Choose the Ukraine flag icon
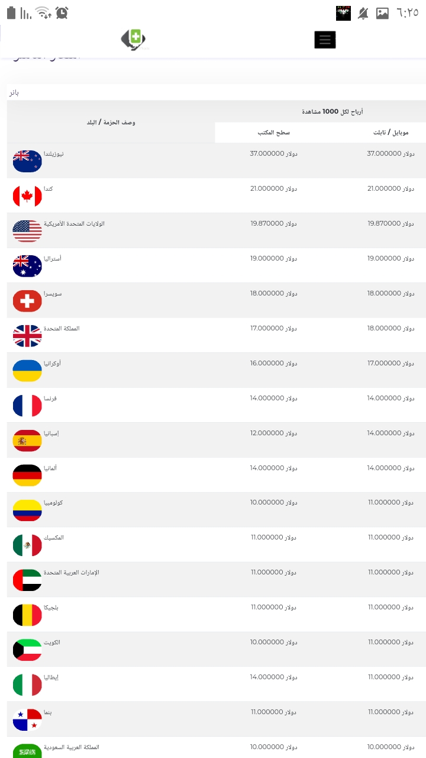 click(x=27, y=371)
